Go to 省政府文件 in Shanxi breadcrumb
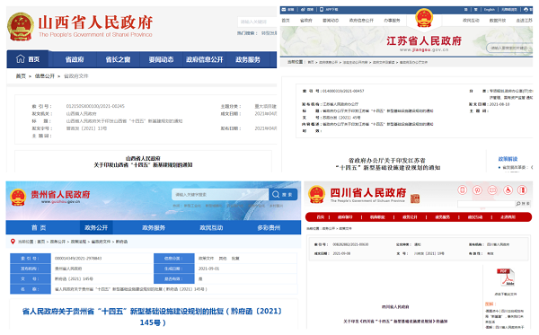539x335 pixels. pyautogui.click(x=76, y=76)
